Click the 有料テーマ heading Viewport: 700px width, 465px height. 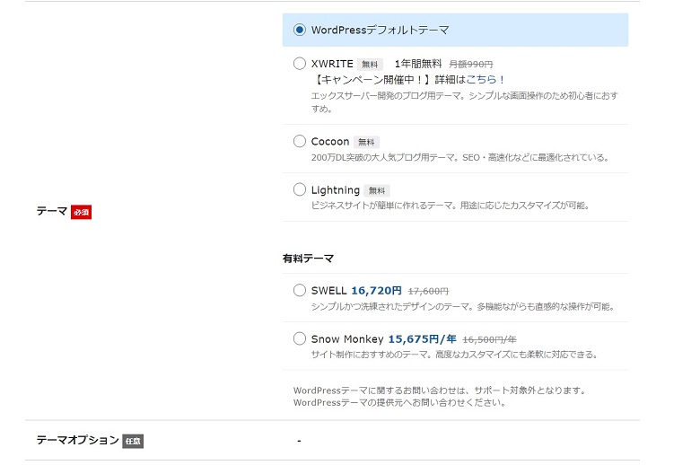pyautogui.click(x=308, y=259)
